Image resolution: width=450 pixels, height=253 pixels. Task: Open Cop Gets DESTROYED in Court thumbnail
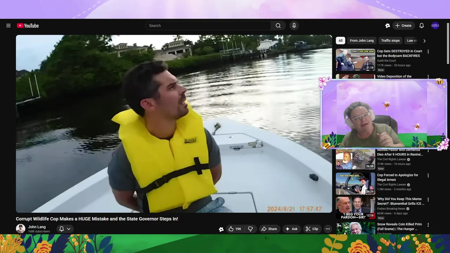pyautogui.click(x=355, y=60)
